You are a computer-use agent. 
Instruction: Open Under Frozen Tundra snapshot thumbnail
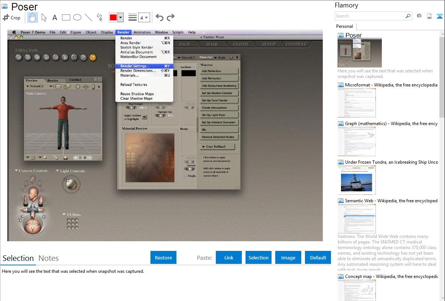click(x=357, y=180)
